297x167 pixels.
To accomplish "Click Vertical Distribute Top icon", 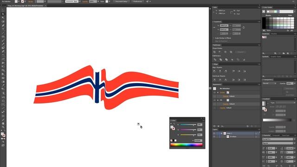I will (214, 80).
